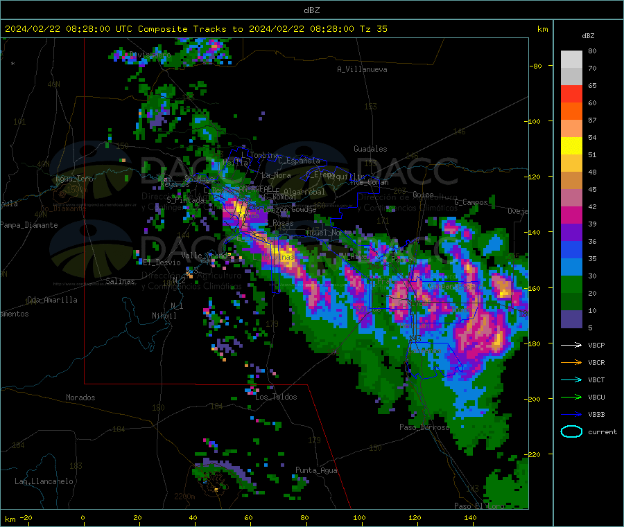Choose the brown 45-48 dBZ swatch

[x=571, y=181]
